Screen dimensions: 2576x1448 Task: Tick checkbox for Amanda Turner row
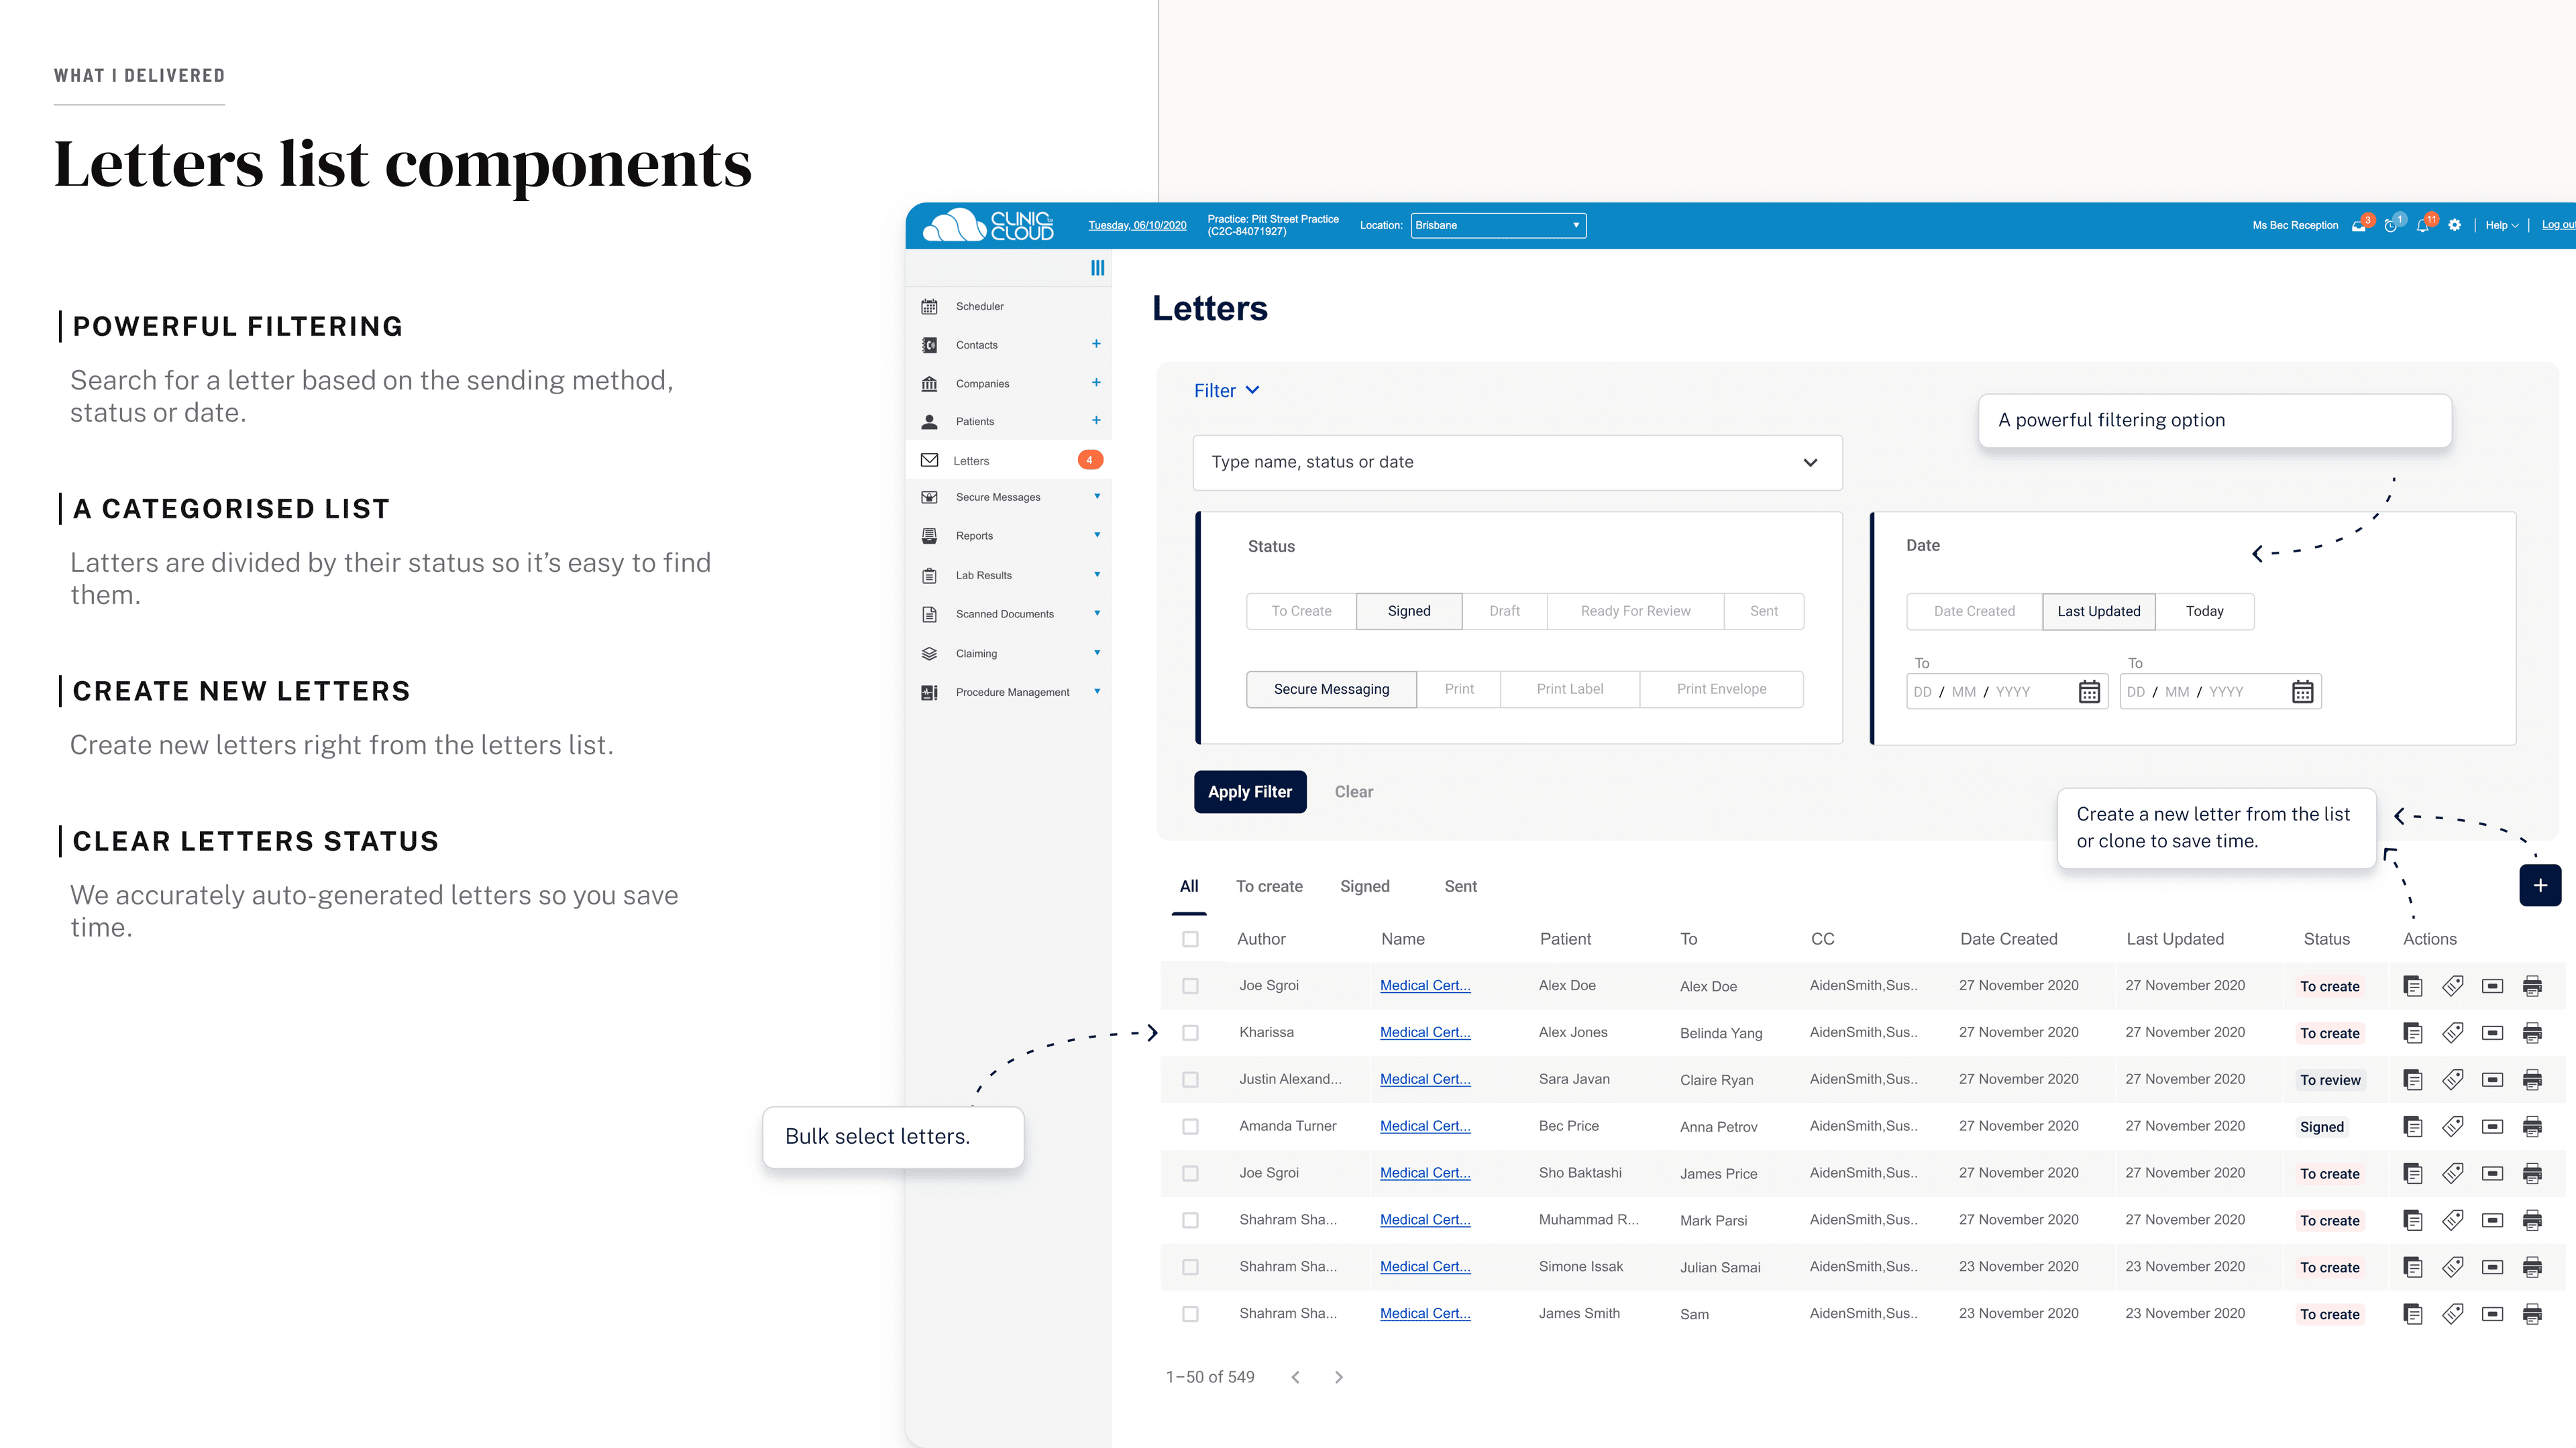click(1190, 1127)
